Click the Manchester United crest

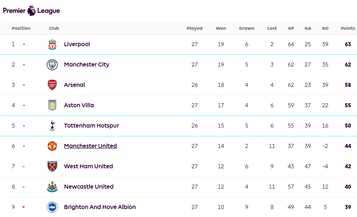click(52, 146)
